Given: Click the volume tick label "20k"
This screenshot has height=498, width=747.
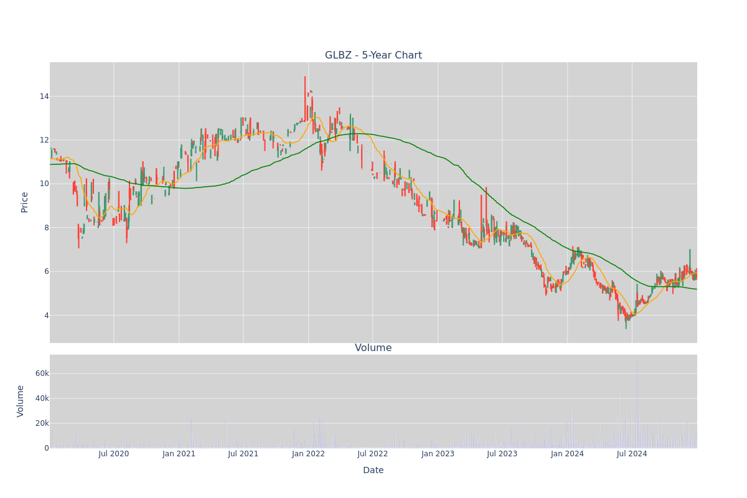Looking at the screenshot, I should point(42,423).
